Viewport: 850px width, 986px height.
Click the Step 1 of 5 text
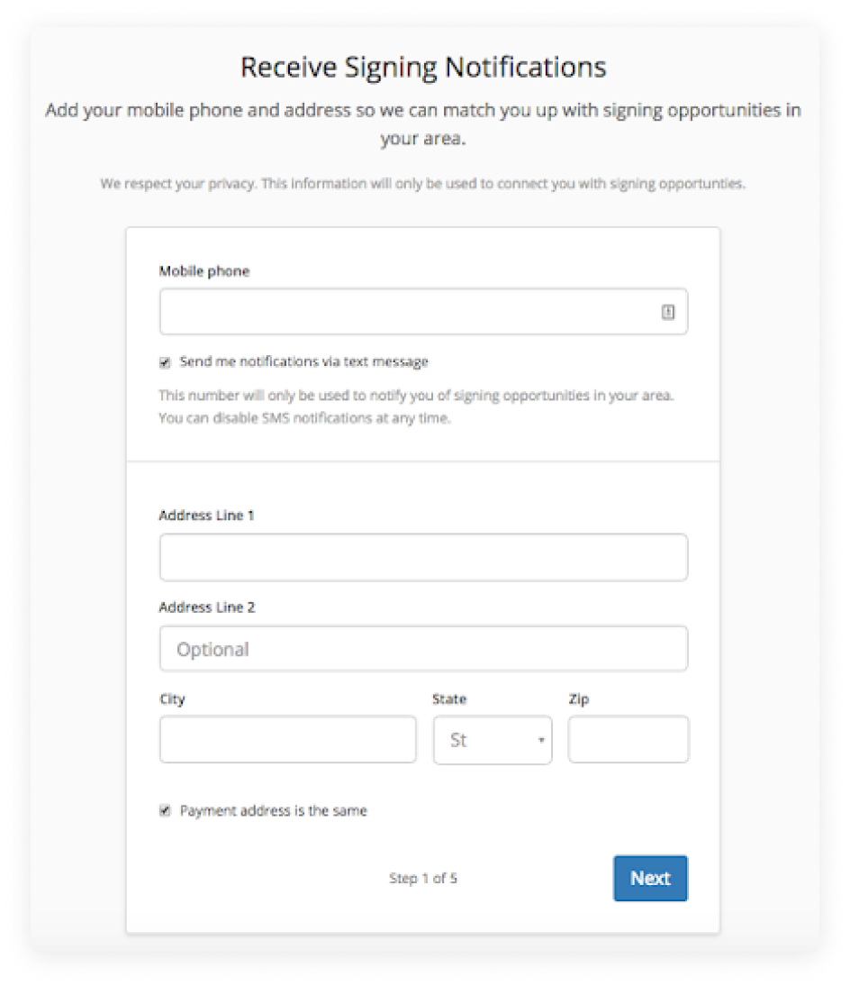423,878
